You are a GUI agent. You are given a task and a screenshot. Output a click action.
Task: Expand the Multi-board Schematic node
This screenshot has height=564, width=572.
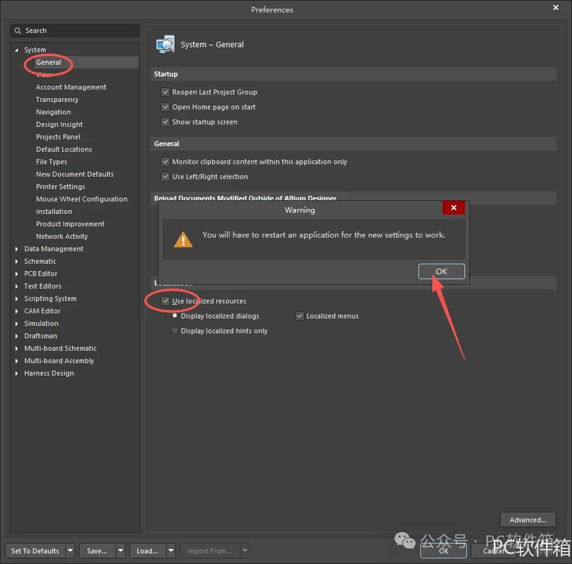click(x=16, y=348)
